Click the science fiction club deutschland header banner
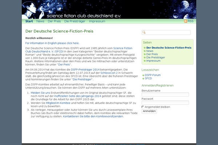218x145 pixels. click(109, 9)
